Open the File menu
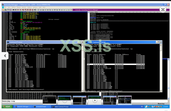 pos(6,7)
